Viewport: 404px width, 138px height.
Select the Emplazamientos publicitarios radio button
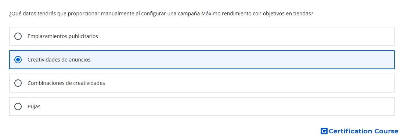click(x=18, y=36)
